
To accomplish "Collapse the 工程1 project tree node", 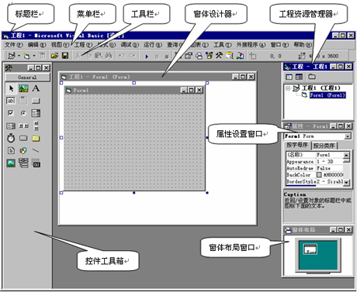I will (288, 88).
